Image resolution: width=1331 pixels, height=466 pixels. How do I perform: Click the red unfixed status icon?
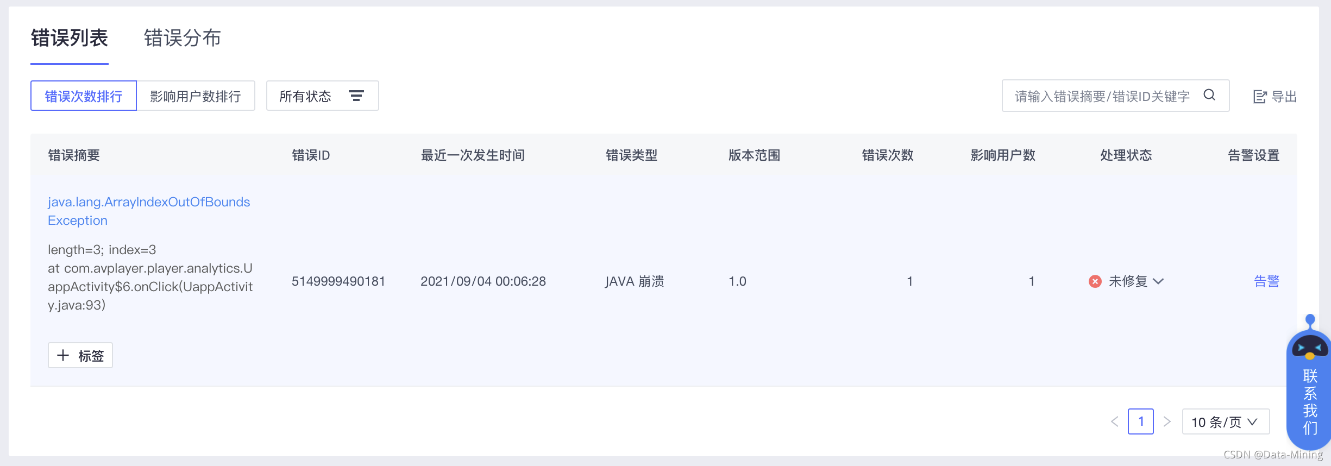(1095, 281)
